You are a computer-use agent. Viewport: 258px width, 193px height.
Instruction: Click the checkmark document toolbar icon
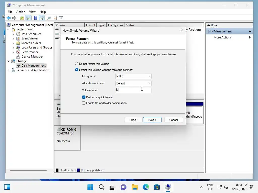pyautogui.click(x=55, y=18)
